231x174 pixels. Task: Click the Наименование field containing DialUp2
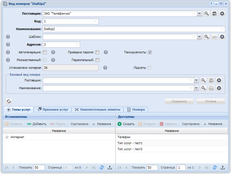tap(134, 29)
